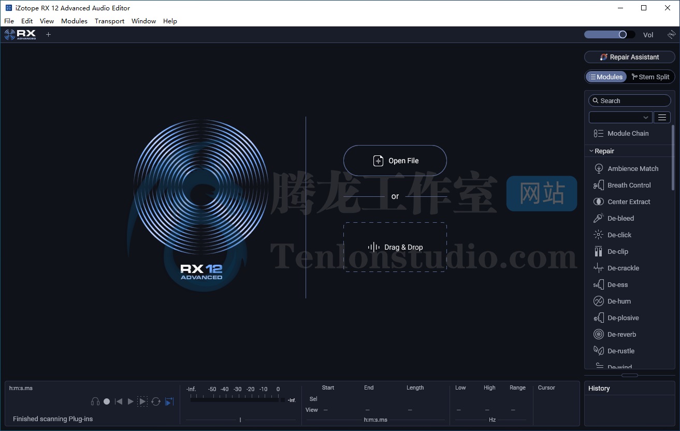Click the Center Extract icon
680x431 pixels.
(x=598, y=202)
